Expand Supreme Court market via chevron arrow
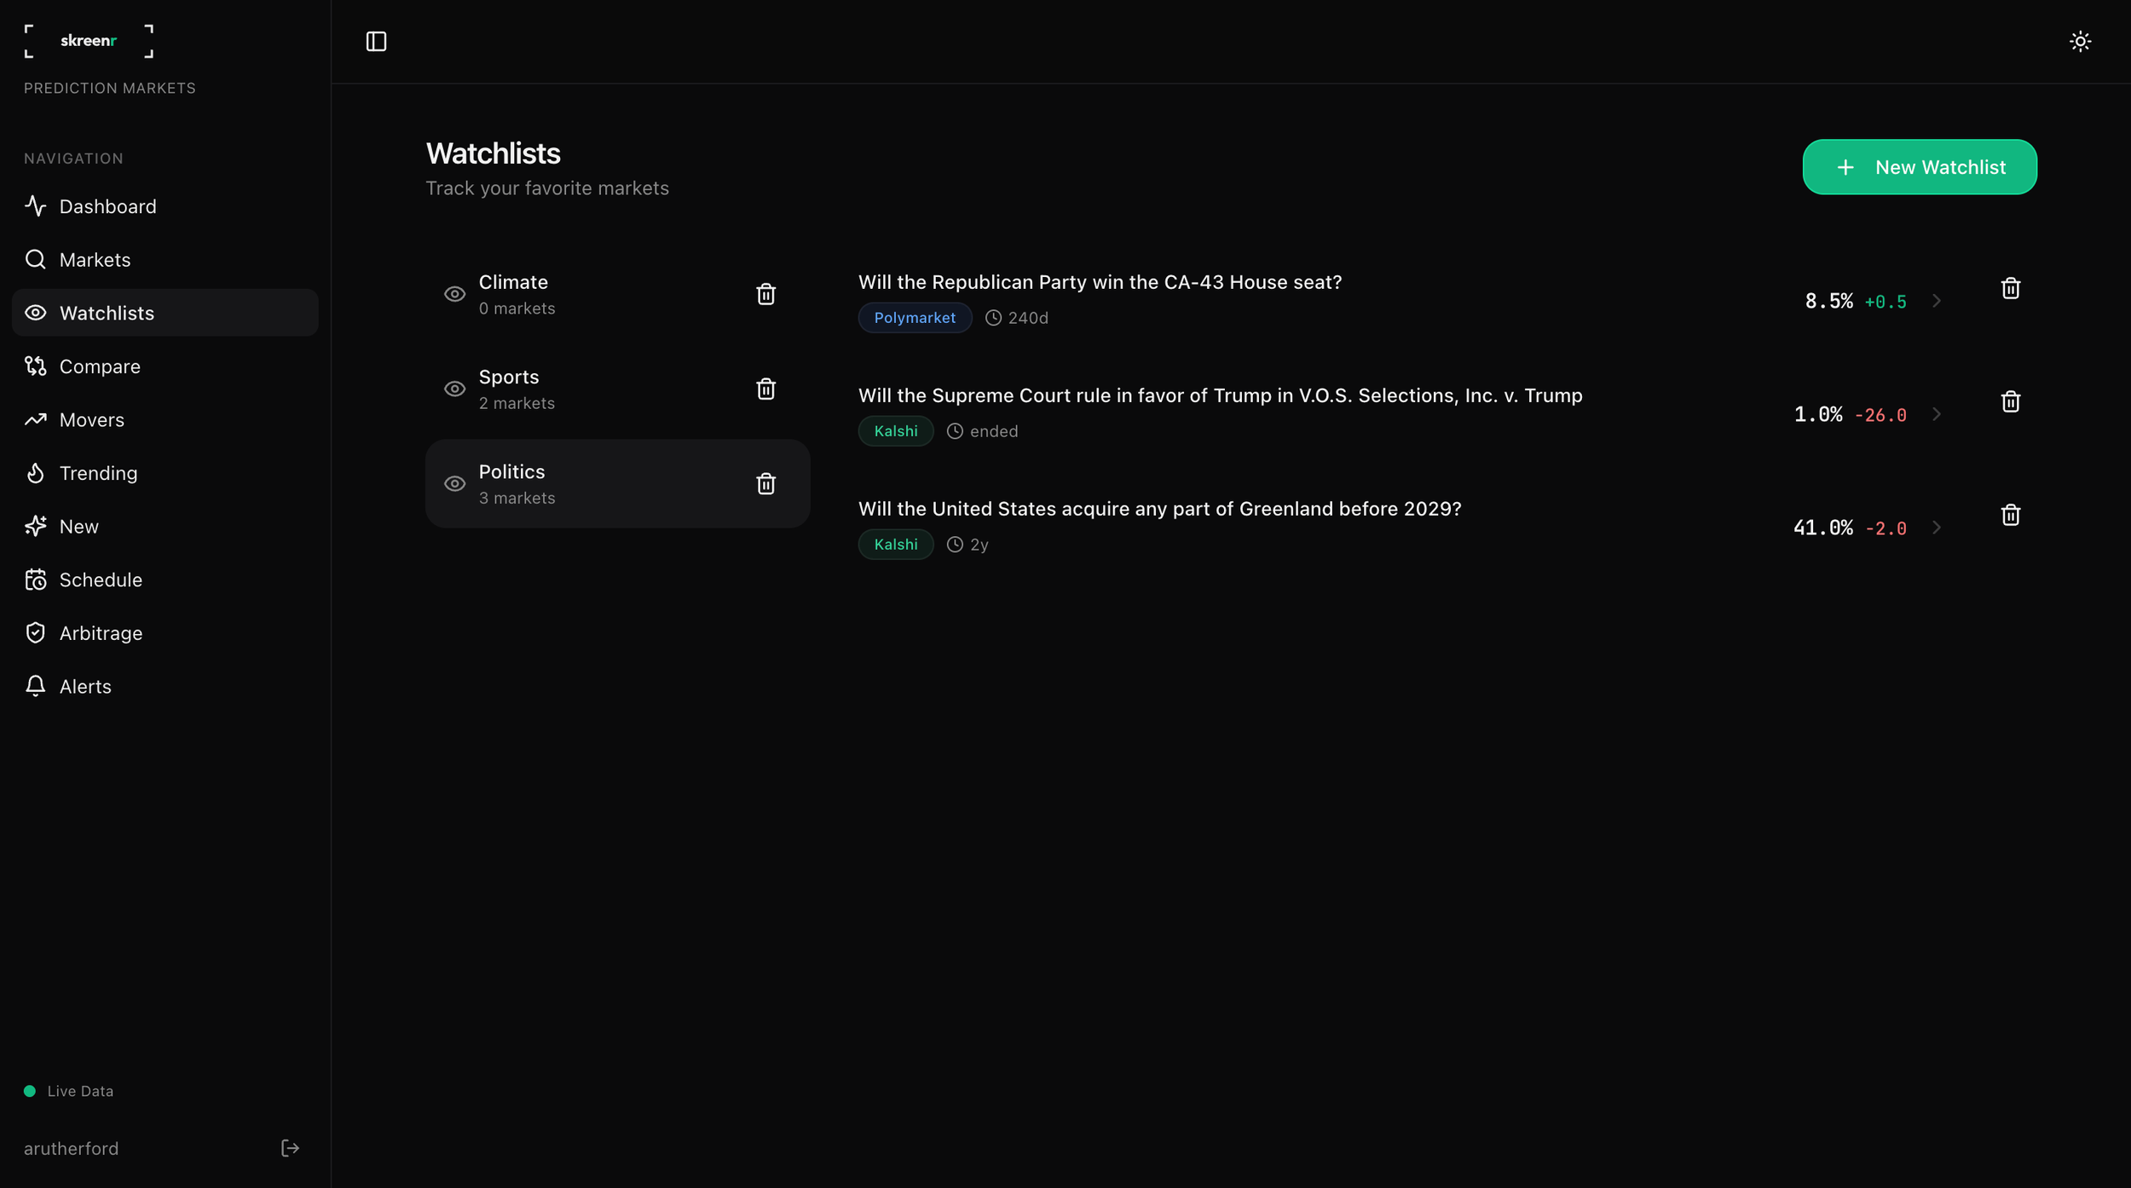 [1937, 414]
